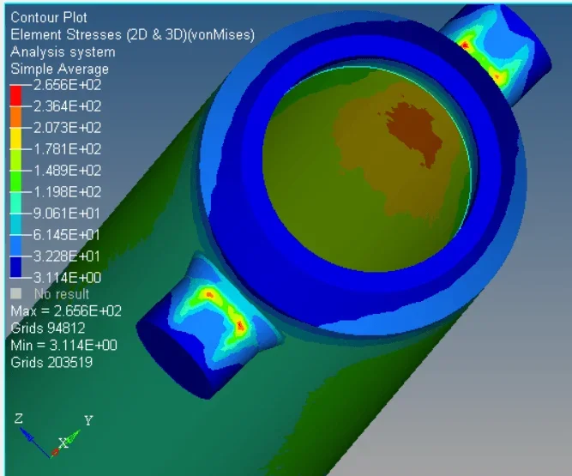Screen dimensions: 572x476
Task: Click the 'Grids 94812' text
Action: (x=48, y=328)
